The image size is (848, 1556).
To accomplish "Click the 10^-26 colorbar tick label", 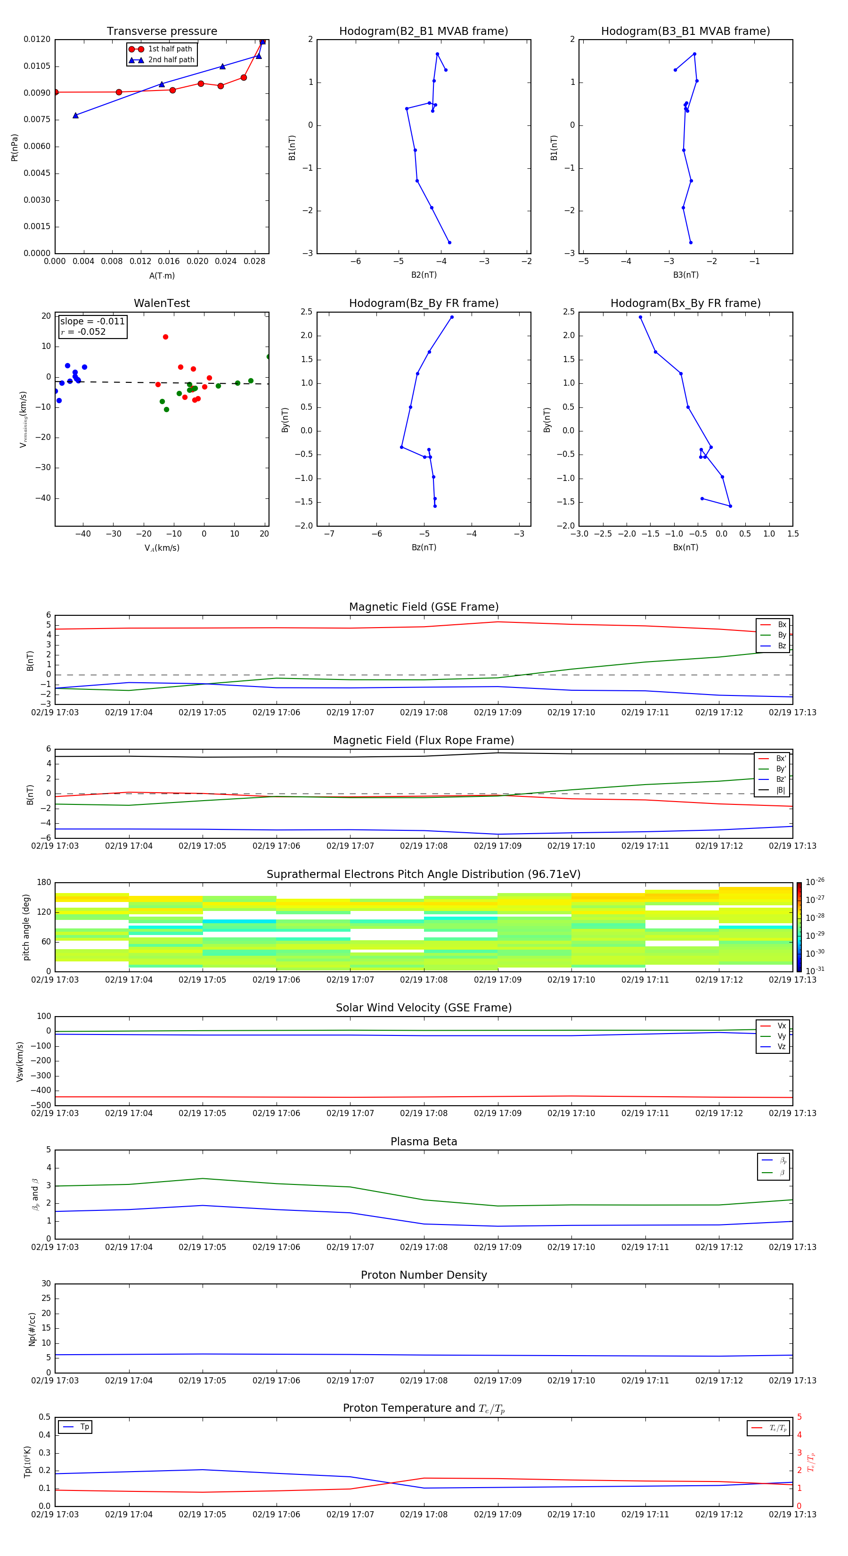I will (x=815, y=882).
